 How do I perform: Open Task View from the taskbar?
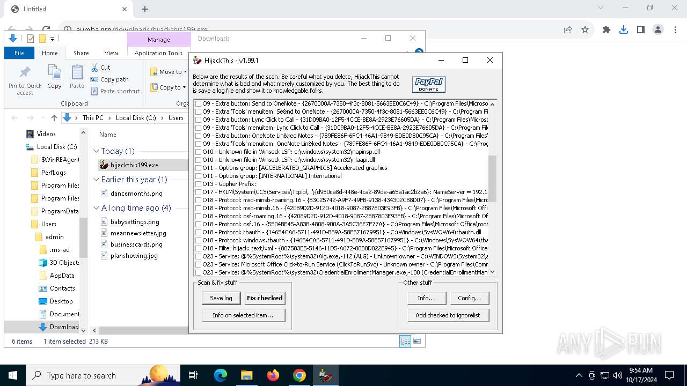point(193,375)
